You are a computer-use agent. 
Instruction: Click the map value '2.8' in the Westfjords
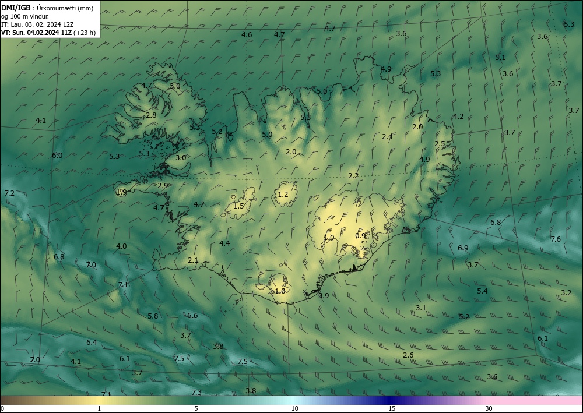coord(151,115)
